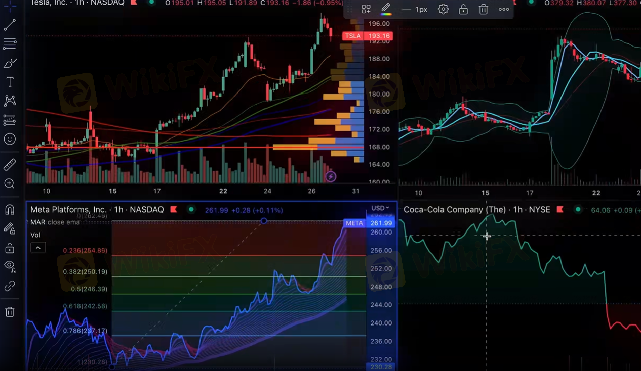The height and width of the screenshot is (371, 641).
Task: Select the Ruler measure tool
Action: [x=10, y=165]
